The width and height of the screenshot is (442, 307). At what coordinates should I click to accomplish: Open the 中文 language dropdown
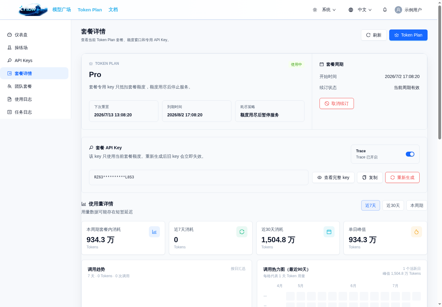pyautogui.click(x=365, y=10)
